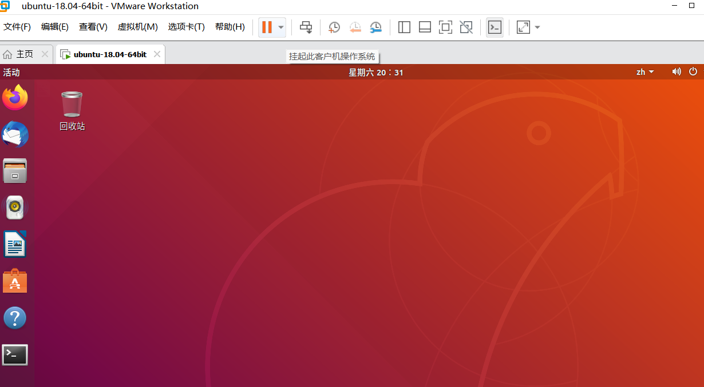Toggle the console view icon
This screenshot has width=704, height=387.
point(495,27)
